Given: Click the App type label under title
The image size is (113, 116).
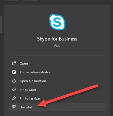Looking at the screenshot, I should point(57,45).
